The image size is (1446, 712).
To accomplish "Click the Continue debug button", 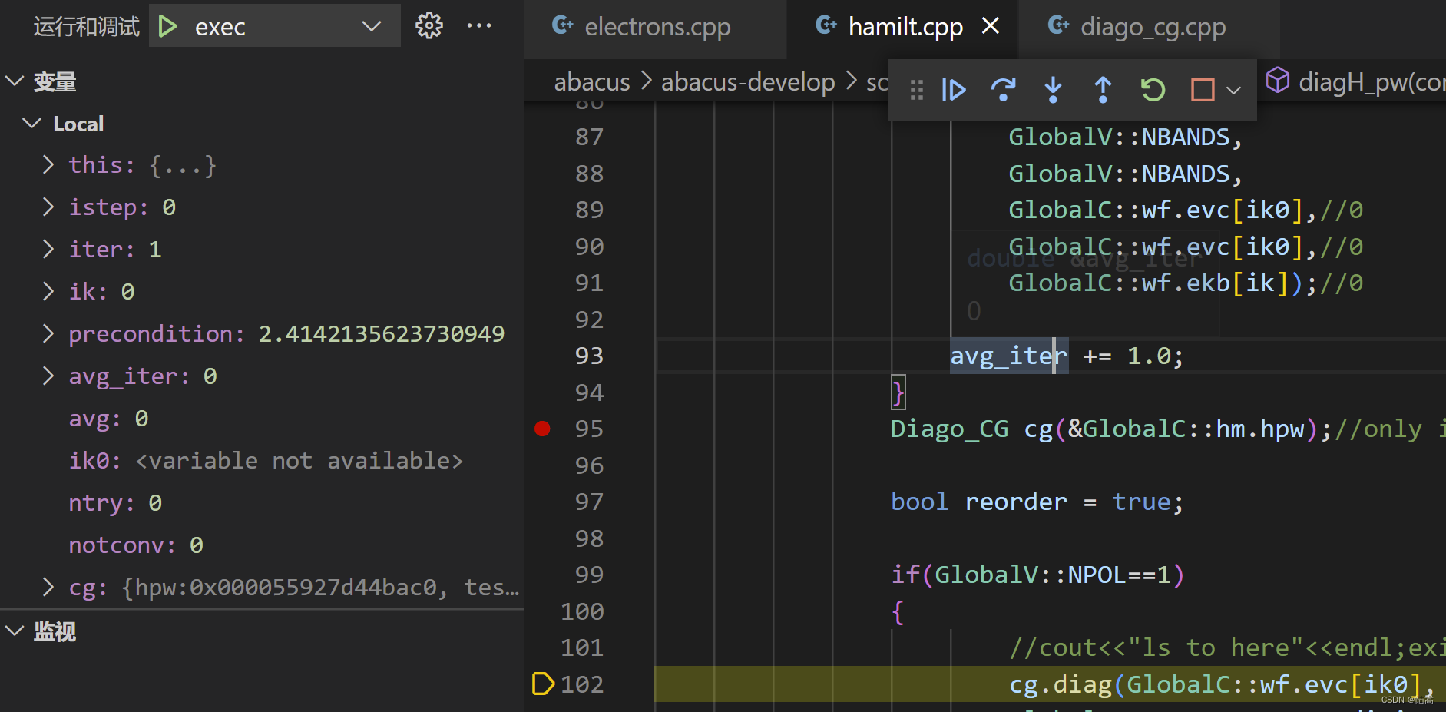I will 953,90.
